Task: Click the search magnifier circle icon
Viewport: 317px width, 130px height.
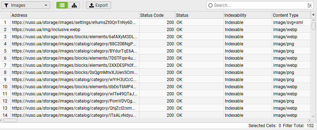Action: [210, 5]
